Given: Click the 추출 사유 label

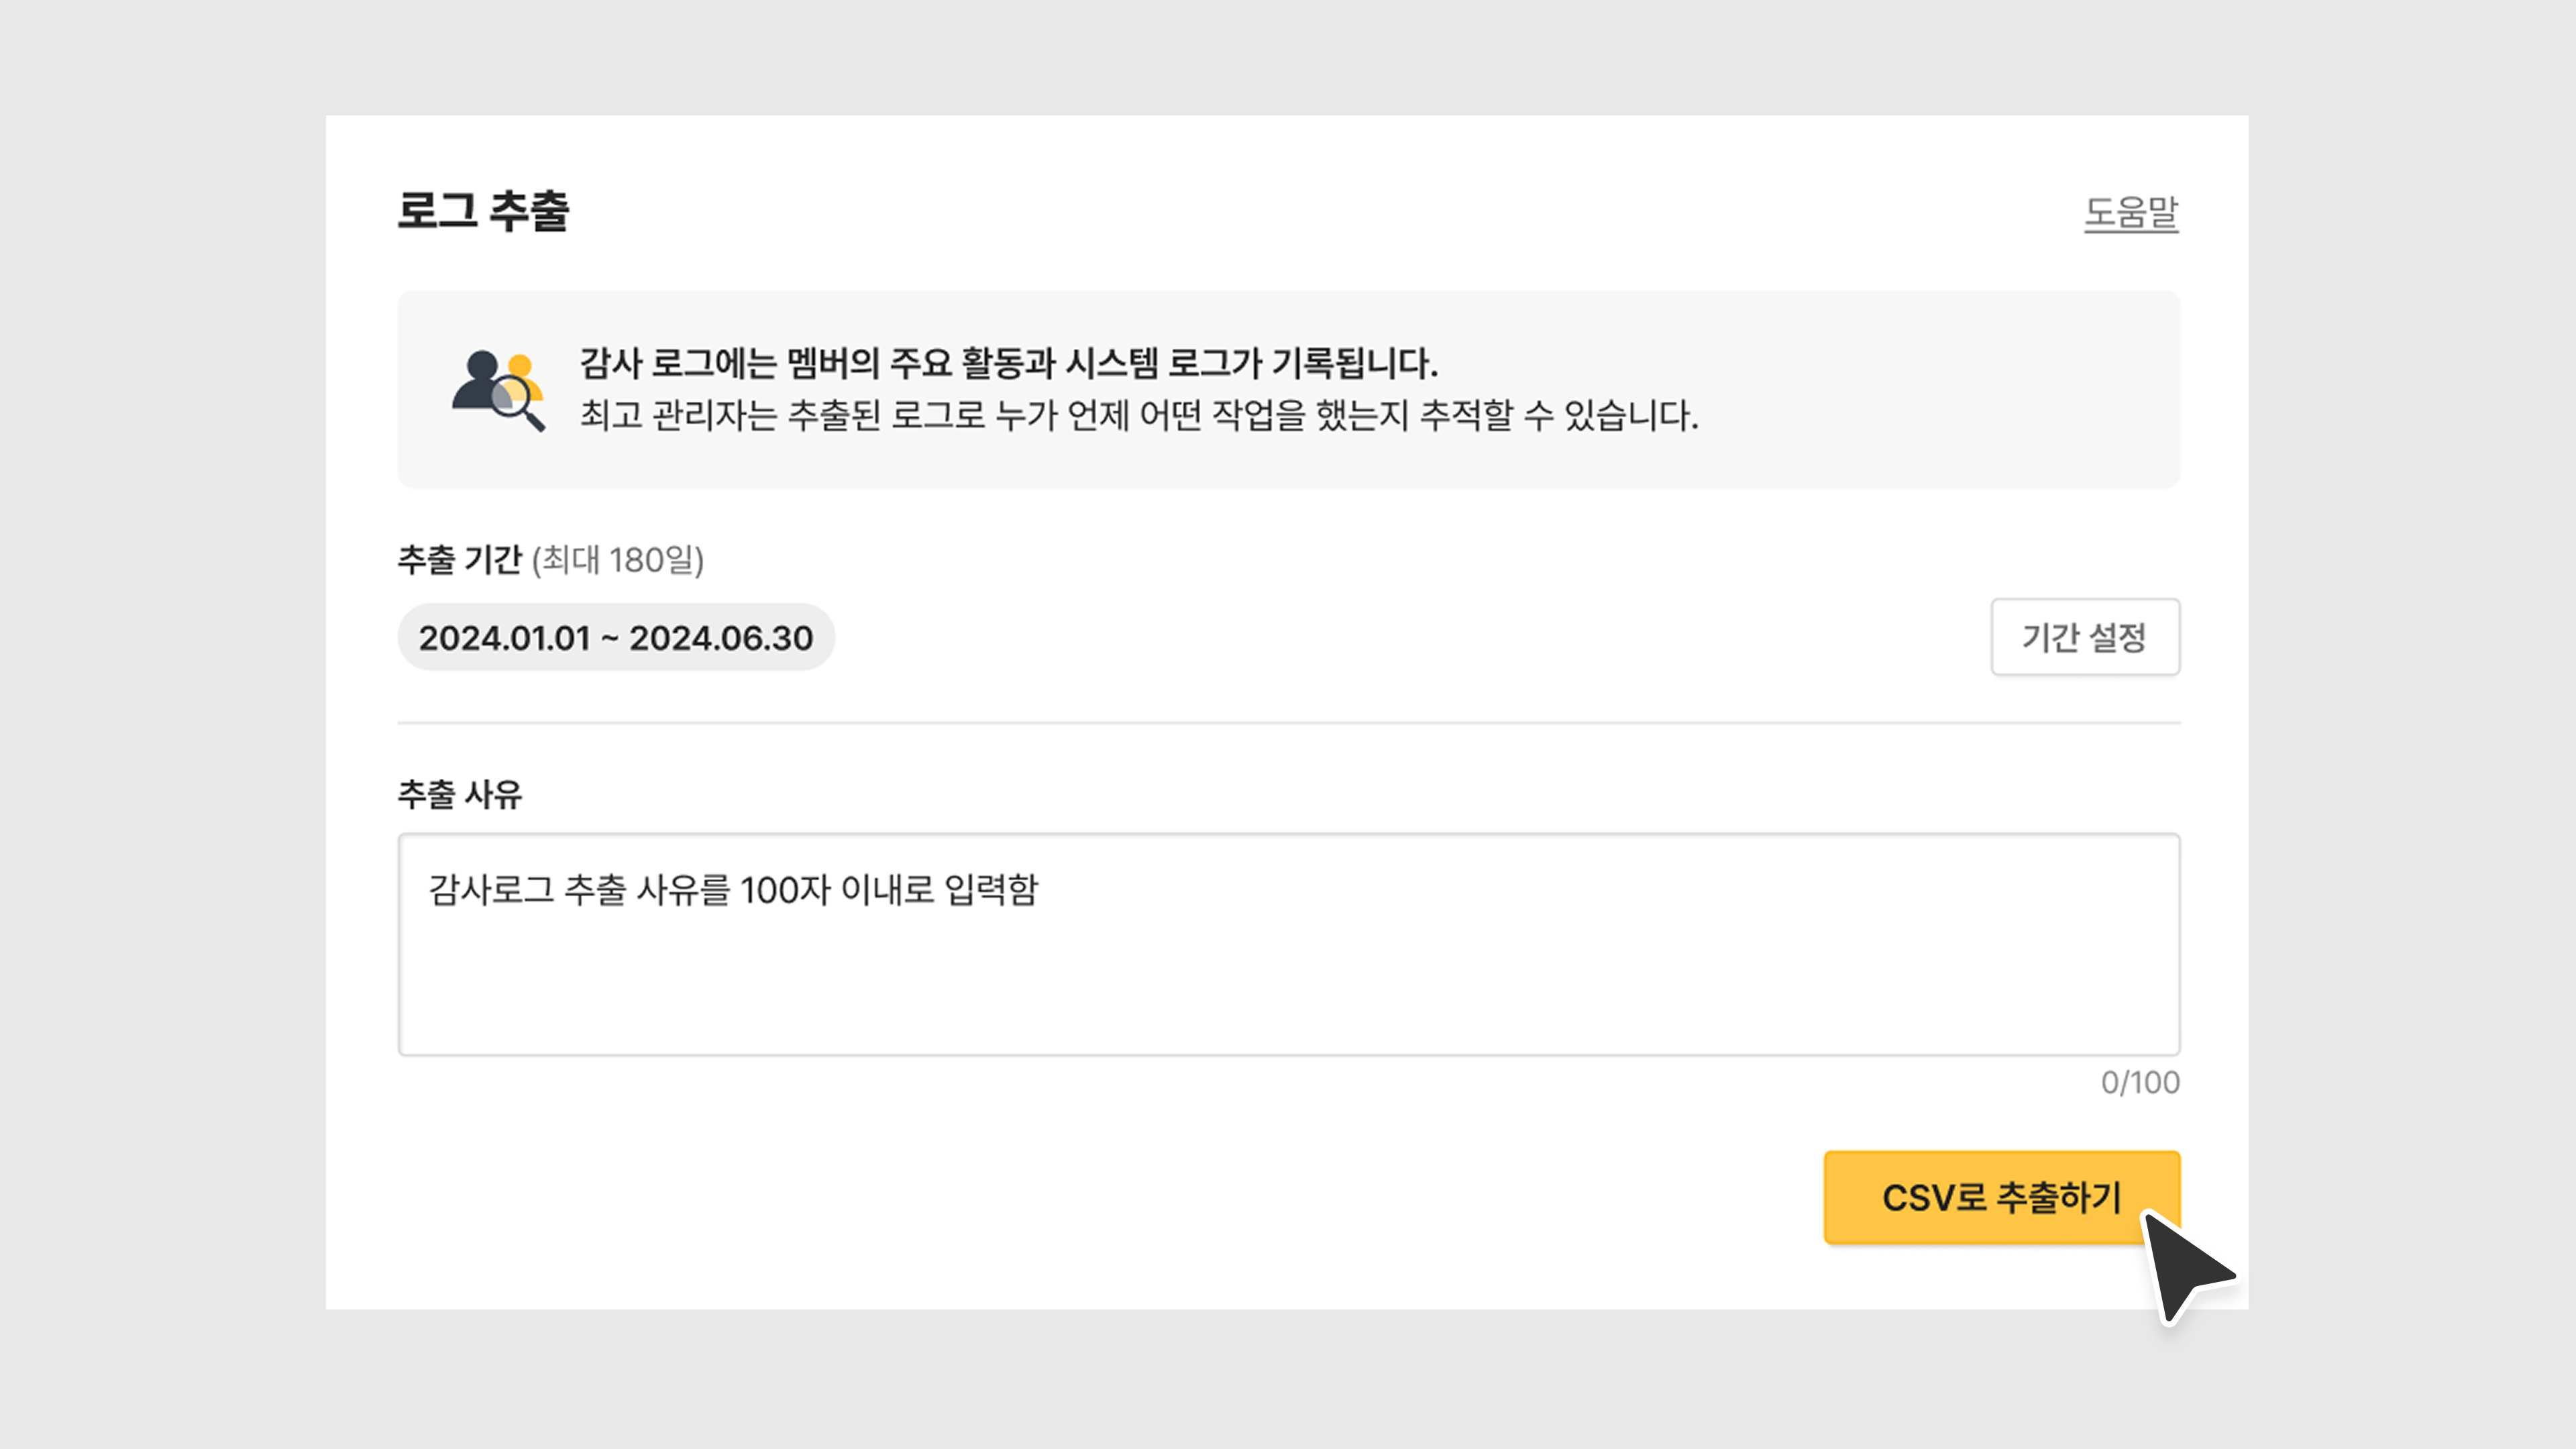Looking at the screenshot, I should coord(459,794).
